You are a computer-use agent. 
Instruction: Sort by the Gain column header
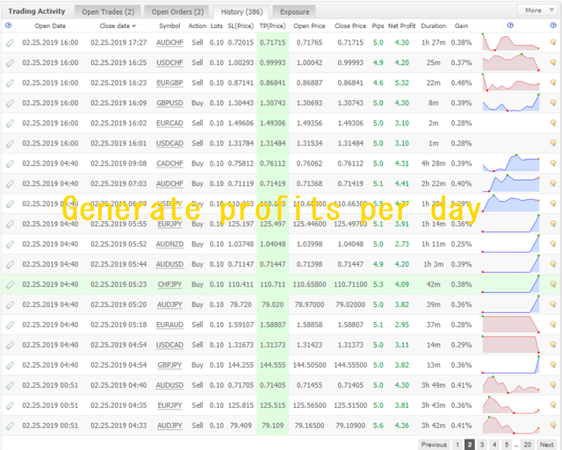click(x=461, y=25)
